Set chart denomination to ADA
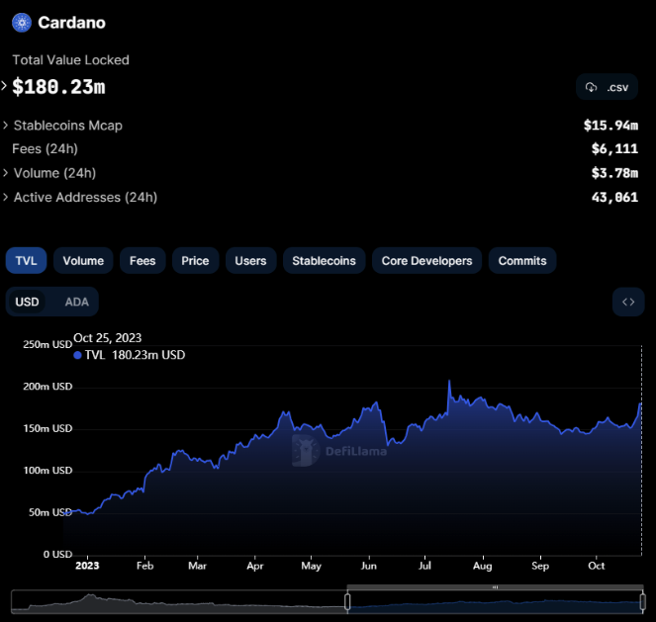Screen dimensions: 656x622 76,302
